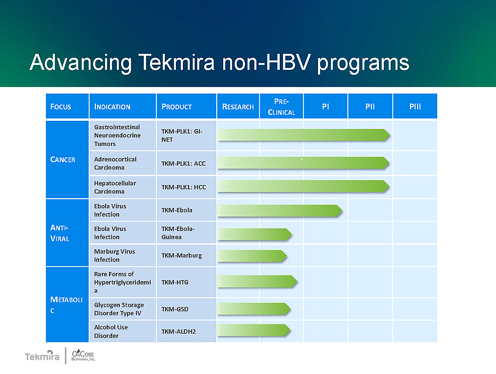Image resolution: width=496 pixels, height=374 pixels.
Task: Click the PRODUCT column header
Action: pyautogui.click(x=187, y=106)
